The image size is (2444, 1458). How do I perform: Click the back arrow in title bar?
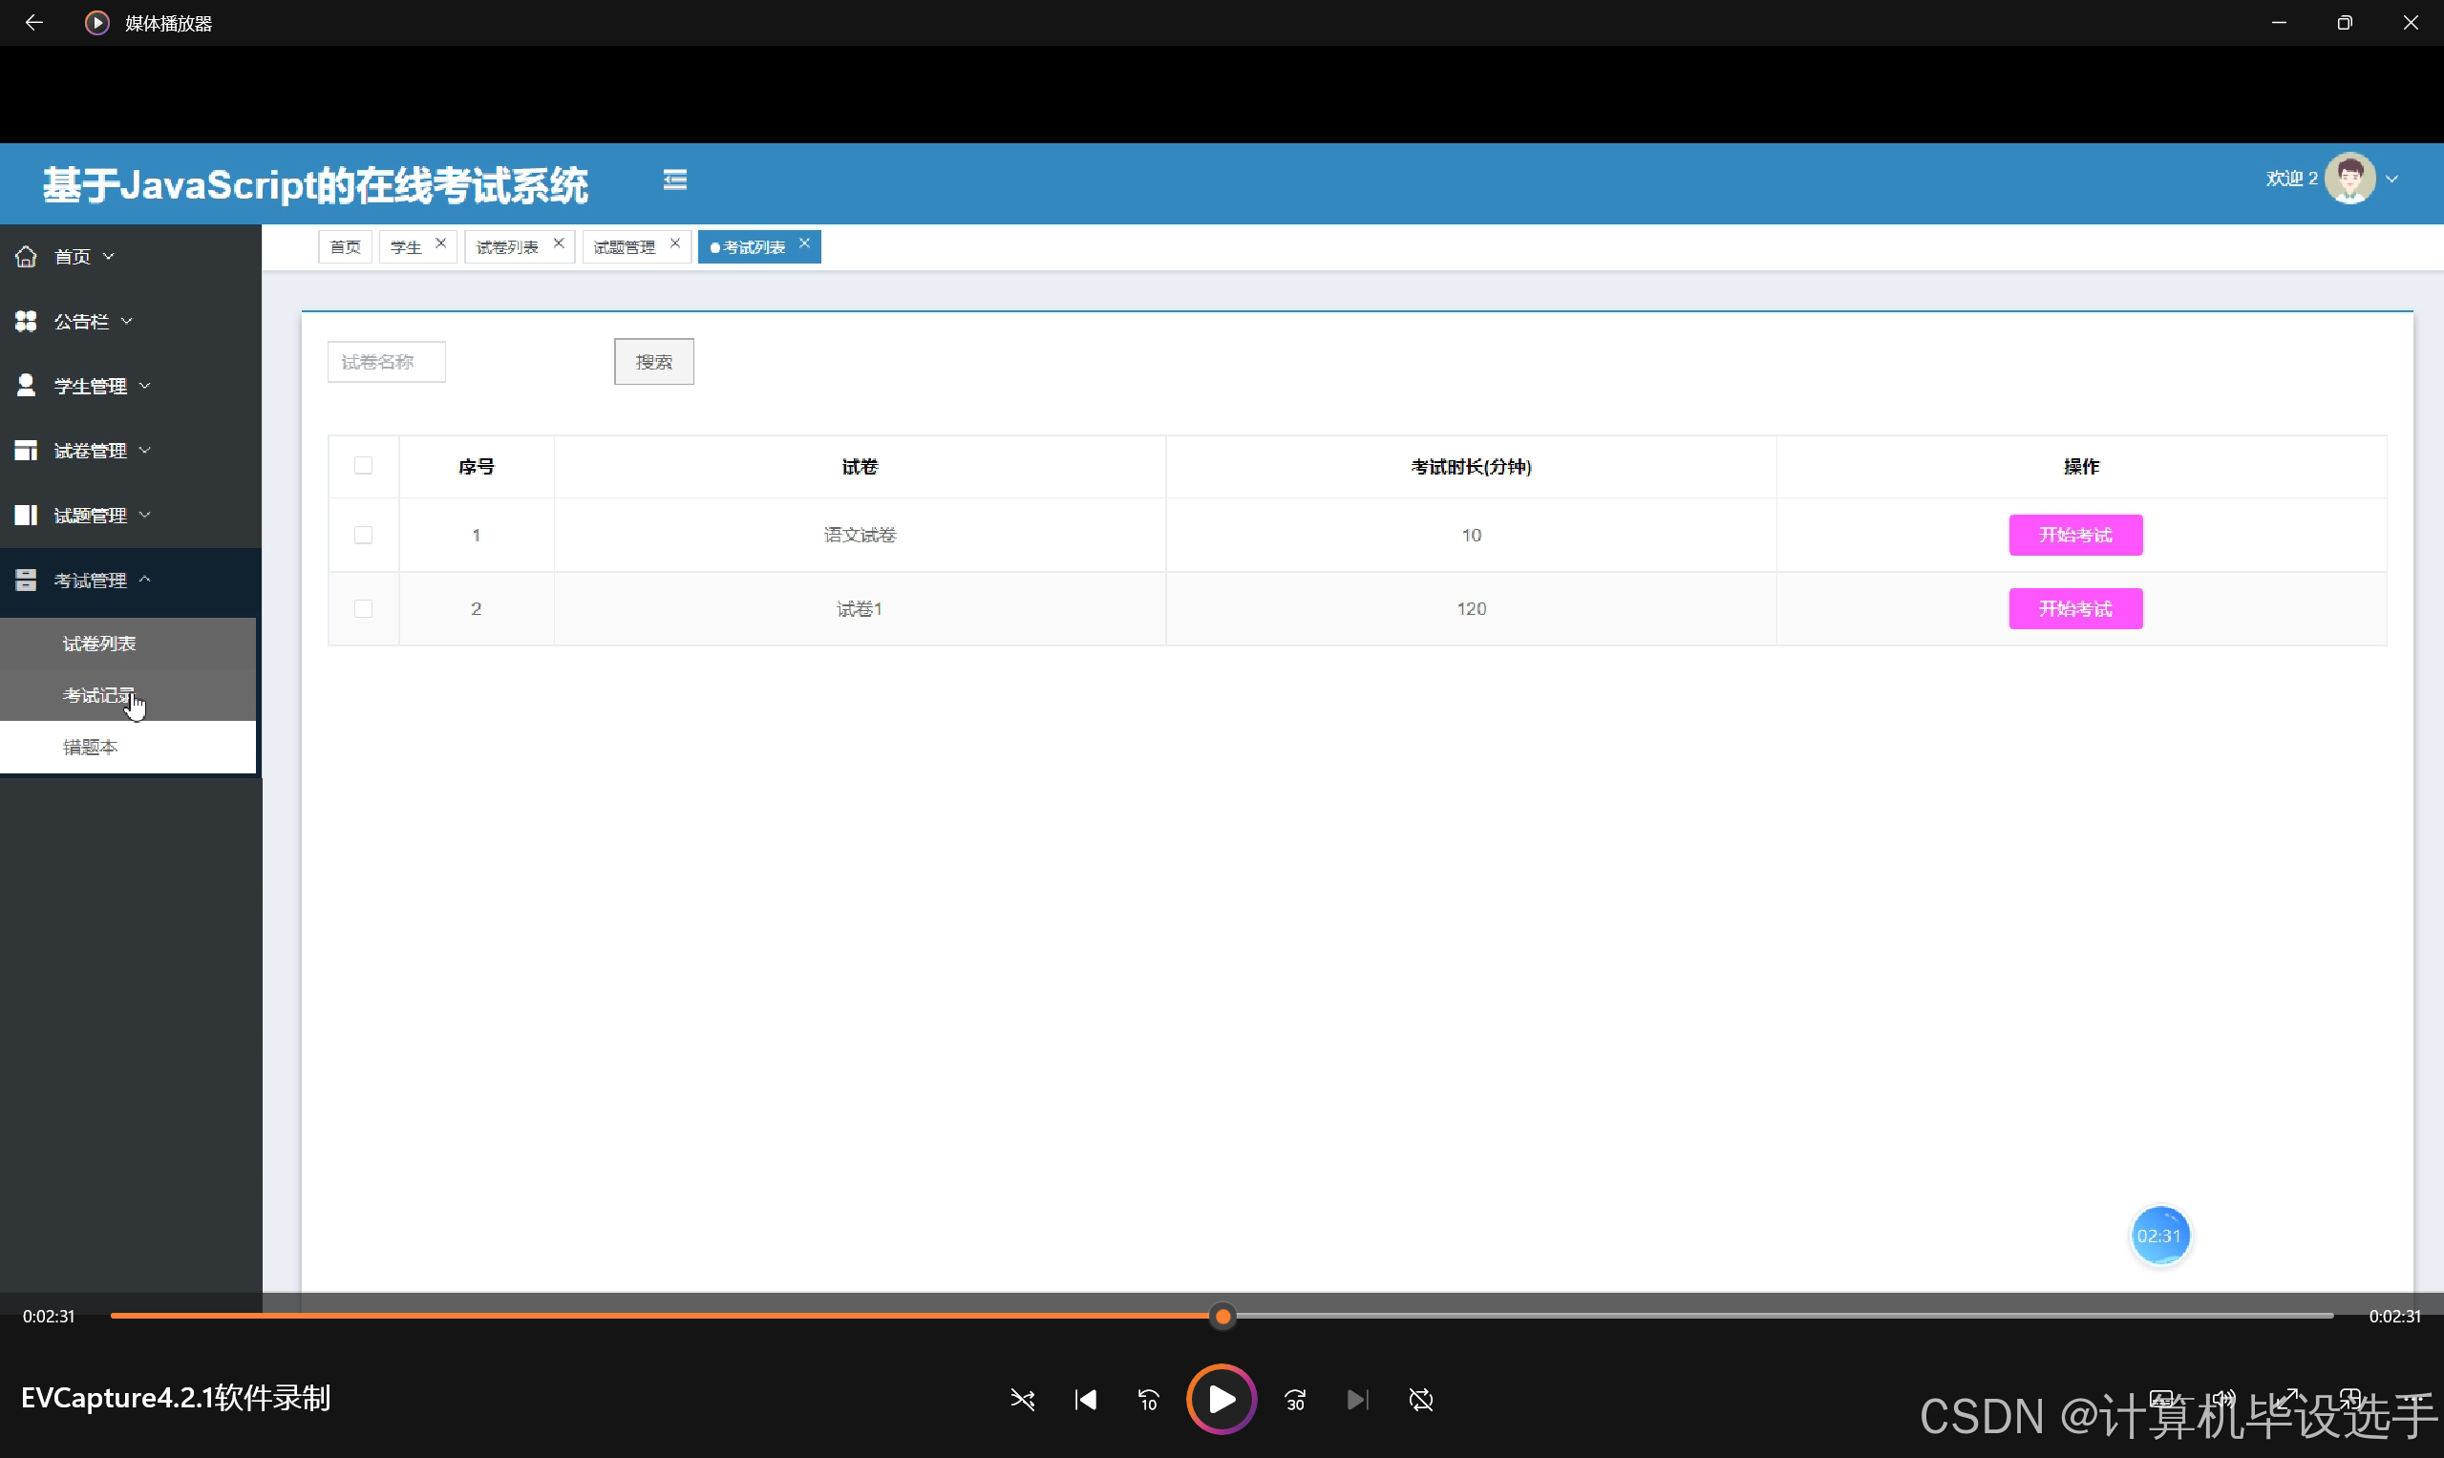[33, 23]
